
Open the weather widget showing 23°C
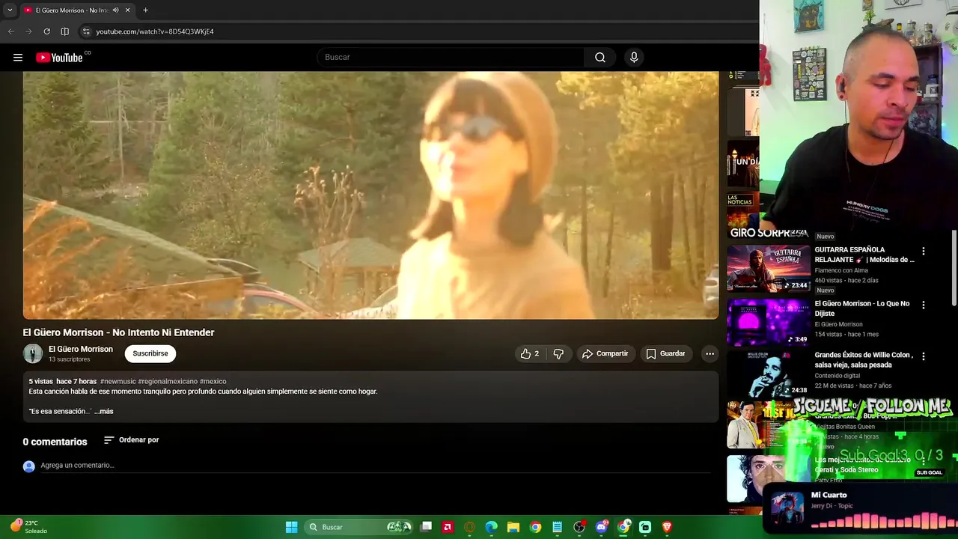(x=29, y=527)
